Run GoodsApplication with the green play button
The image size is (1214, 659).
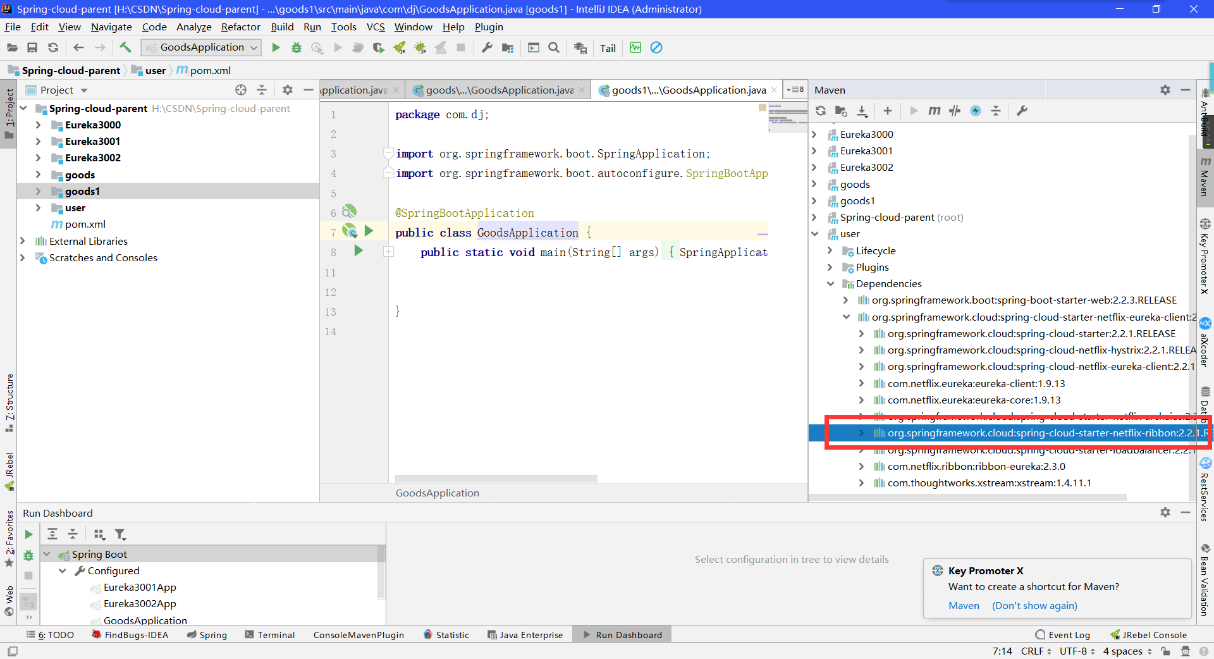[276, 47]
